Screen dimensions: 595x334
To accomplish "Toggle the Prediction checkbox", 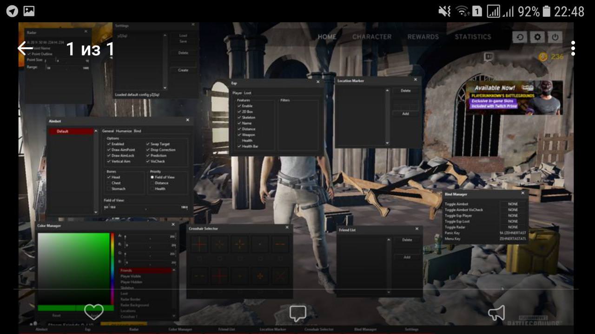I will click(x=148, y=155).
